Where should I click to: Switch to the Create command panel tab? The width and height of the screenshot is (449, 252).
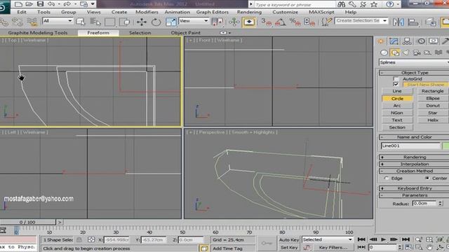pos(380,41)
